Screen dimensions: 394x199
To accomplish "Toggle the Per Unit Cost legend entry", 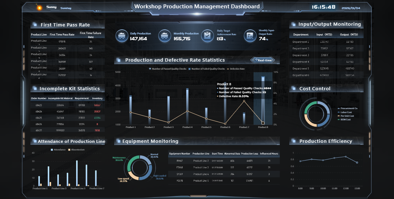I will [x=346, y=116].
